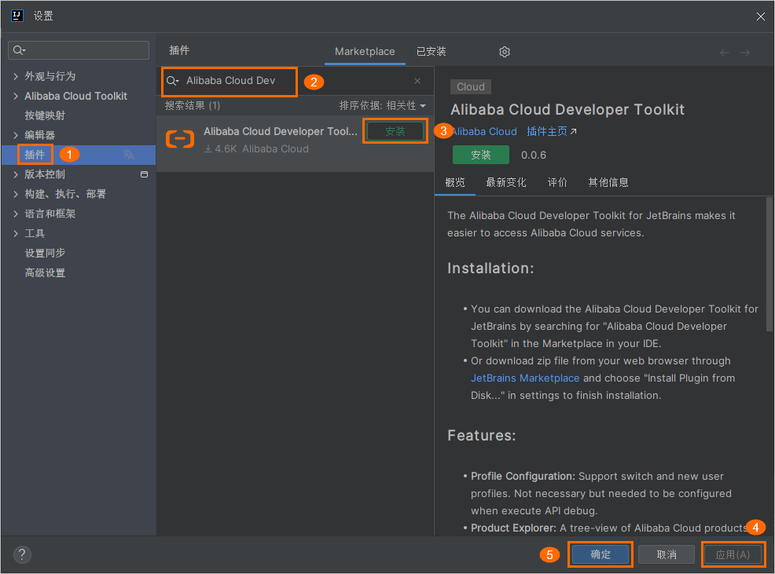Image resolution: width=775 pixels, height=574 pixels.
Task: Click the green 安装 button in details pane
Action: (480, 155)
